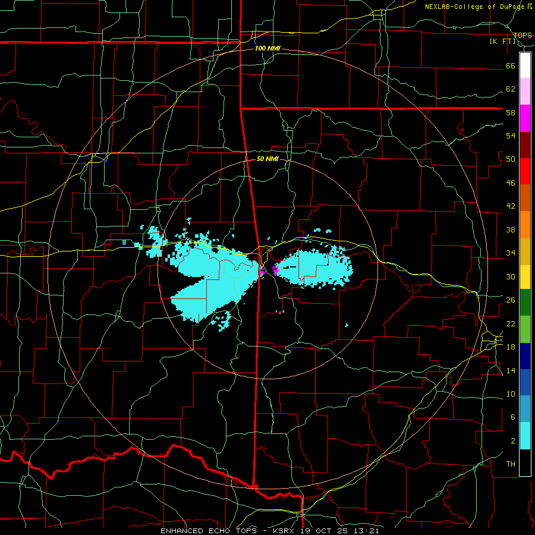Click the legend value 34

click(511, 253)
